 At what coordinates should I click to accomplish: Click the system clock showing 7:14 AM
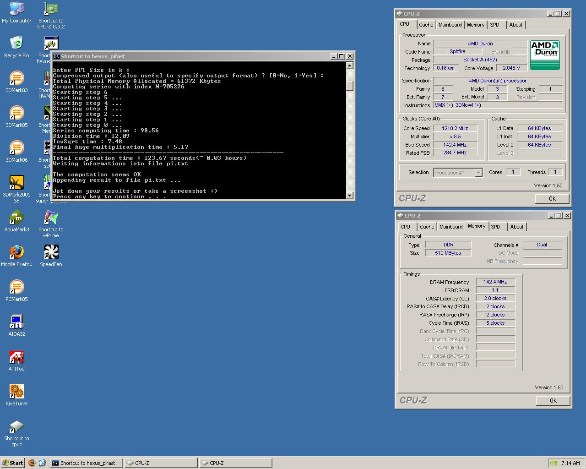pos(570,463)
